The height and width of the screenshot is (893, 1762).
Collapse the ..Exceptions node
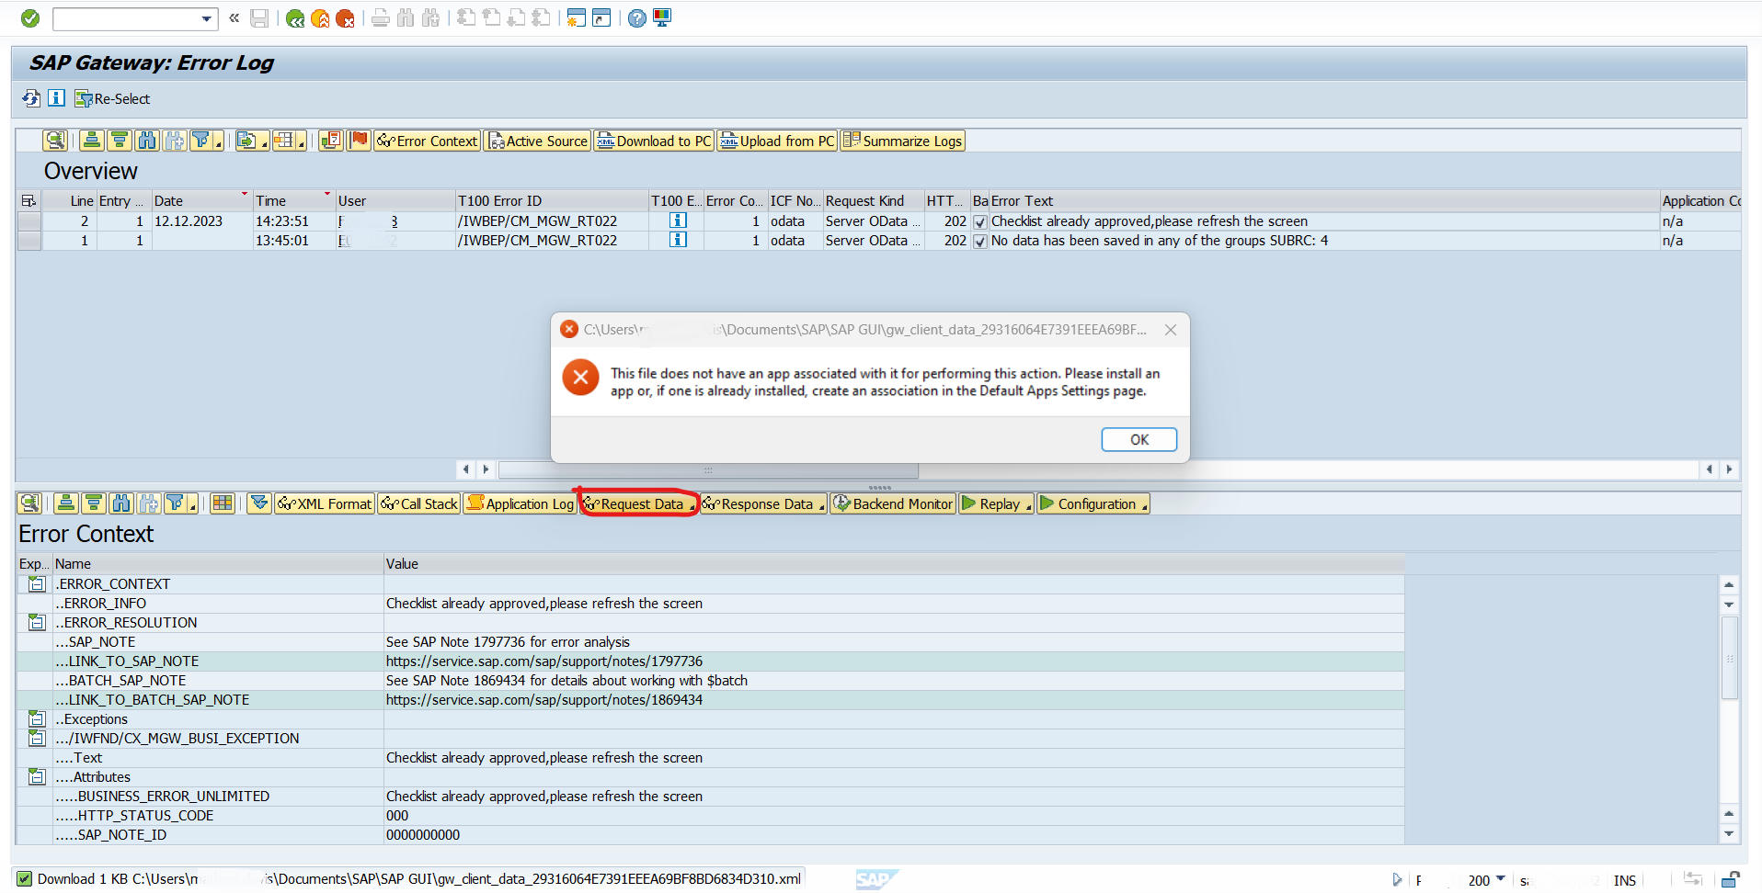point(36,719)
